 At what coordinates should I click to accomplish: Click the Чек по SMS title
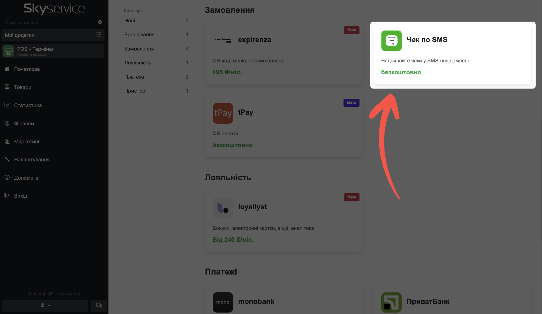[x=427, y=40]
